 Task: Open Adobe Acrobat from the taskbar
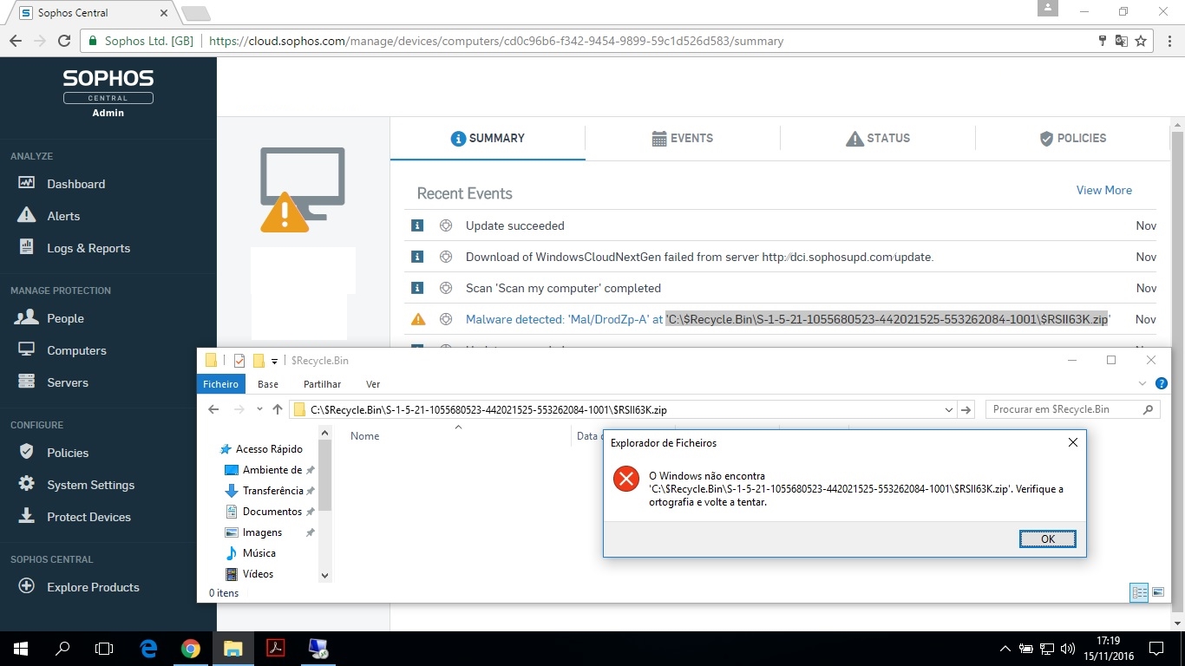(x=276, y=649)
